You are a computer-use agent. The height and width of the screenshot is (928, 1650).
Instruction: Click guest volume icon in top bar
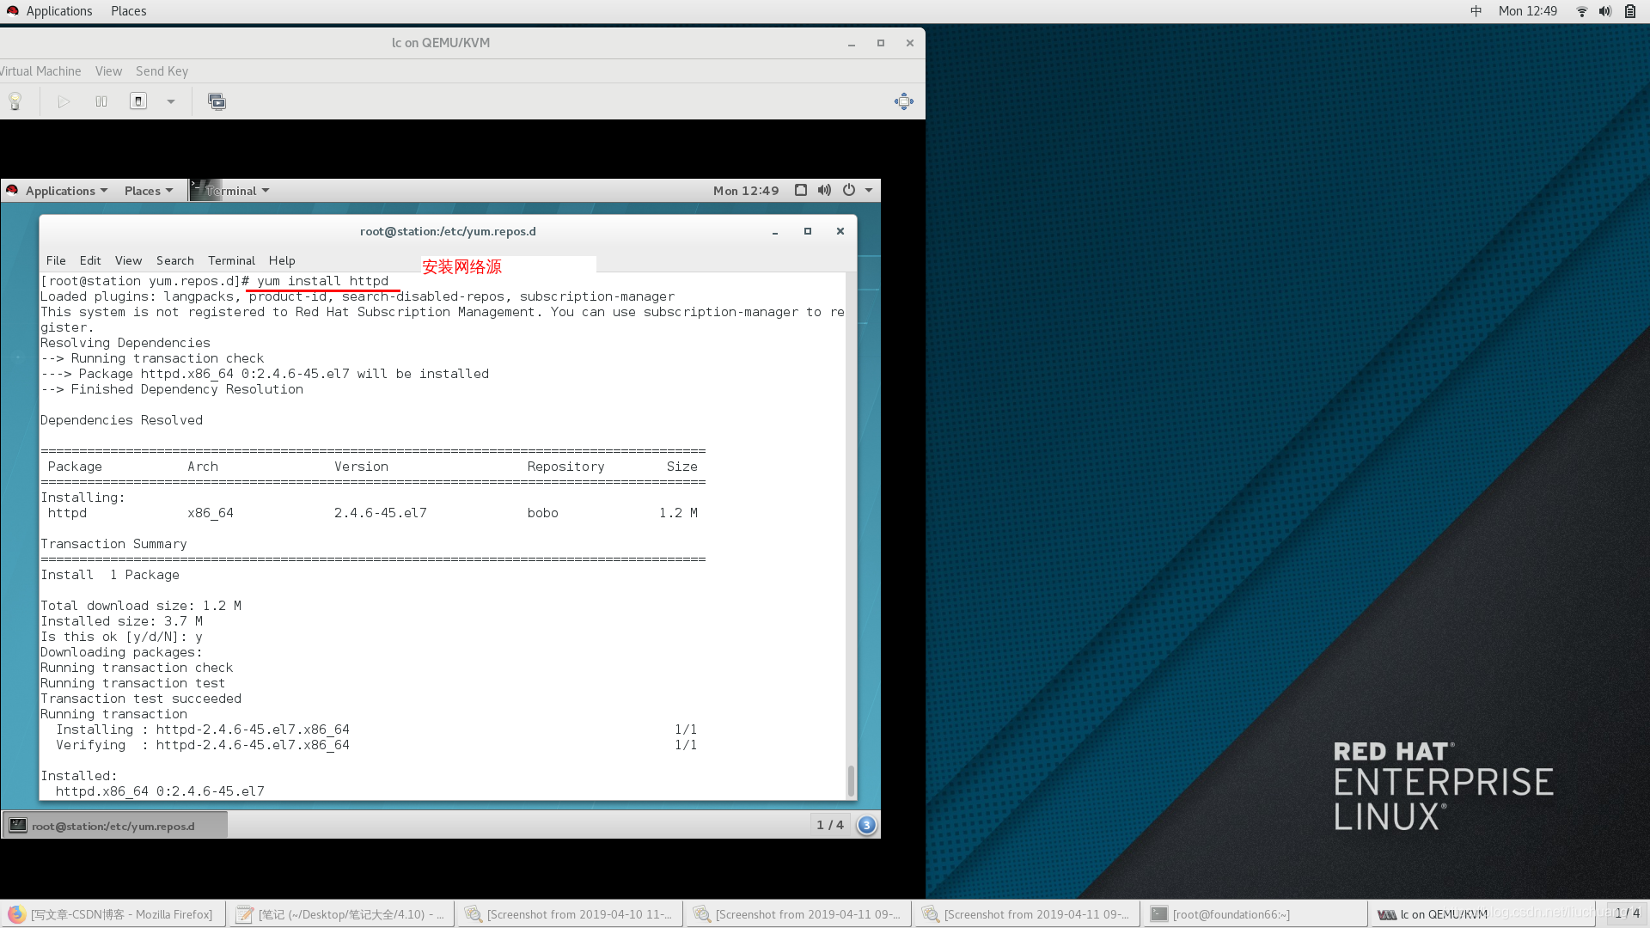click(824, 190)
